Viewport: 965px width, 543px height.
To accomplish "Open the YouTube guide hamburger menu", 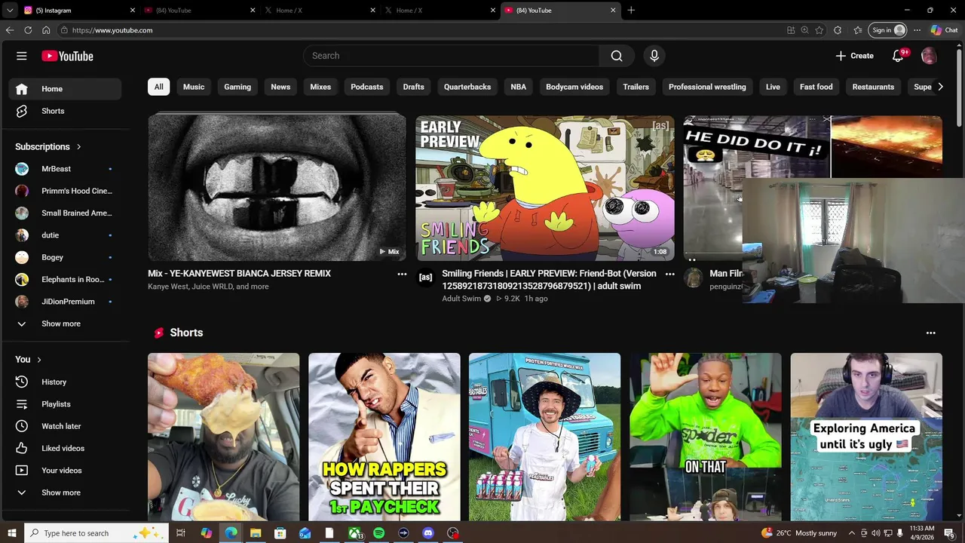I will [x=22, y=56].
